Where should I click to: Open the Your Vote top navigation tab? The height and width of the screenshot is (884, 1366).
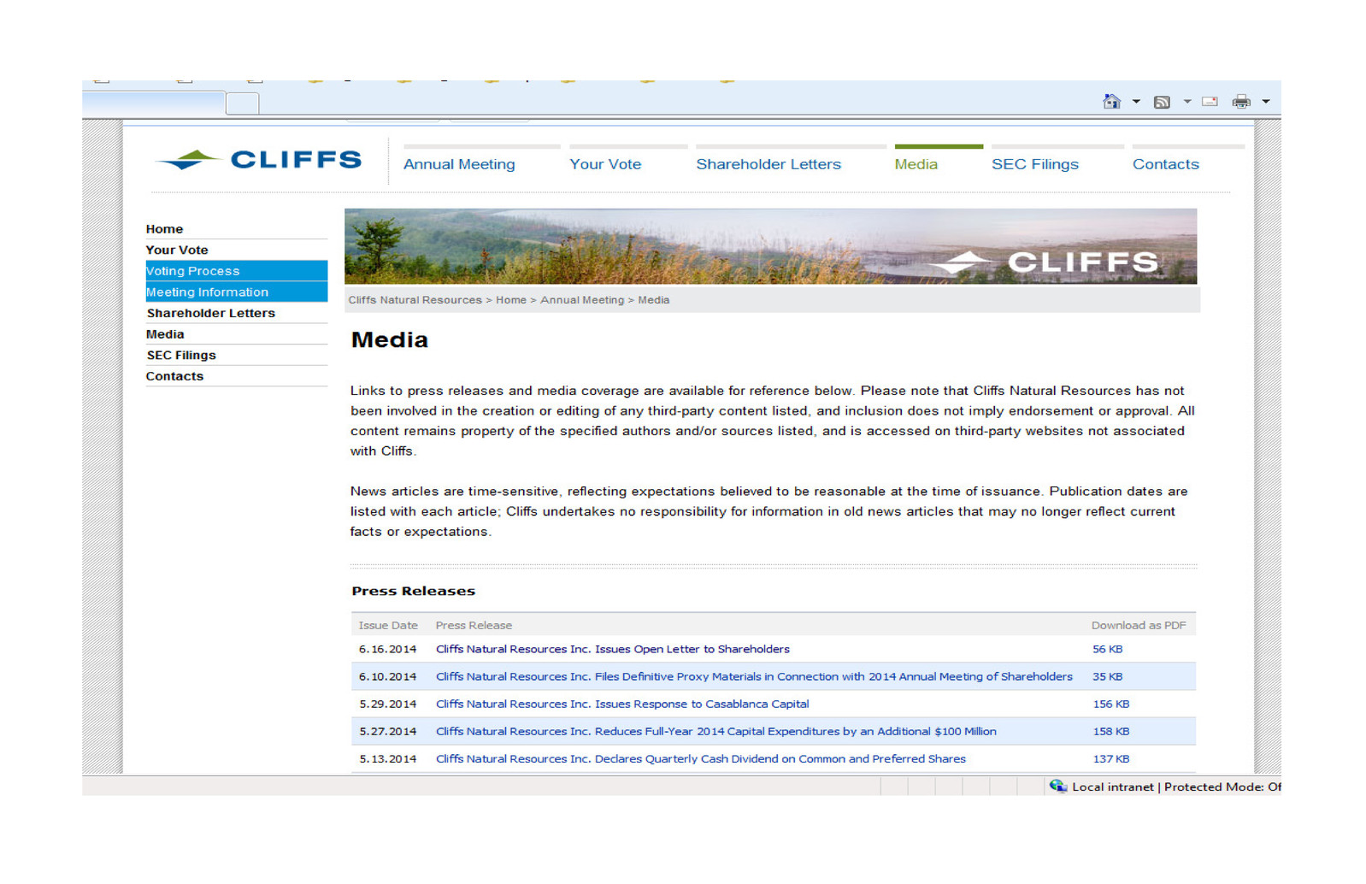[x=605, y=164]
